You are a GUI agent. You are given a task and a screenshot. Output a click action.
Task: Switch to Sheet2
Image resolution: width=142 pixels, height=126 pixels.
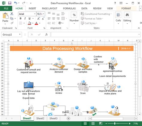[40, 119]
